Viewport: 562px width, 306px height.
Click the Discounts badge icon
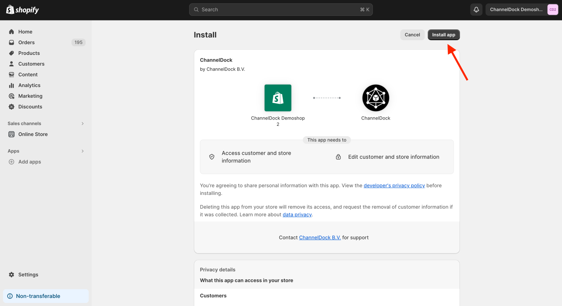click(11, 107)
